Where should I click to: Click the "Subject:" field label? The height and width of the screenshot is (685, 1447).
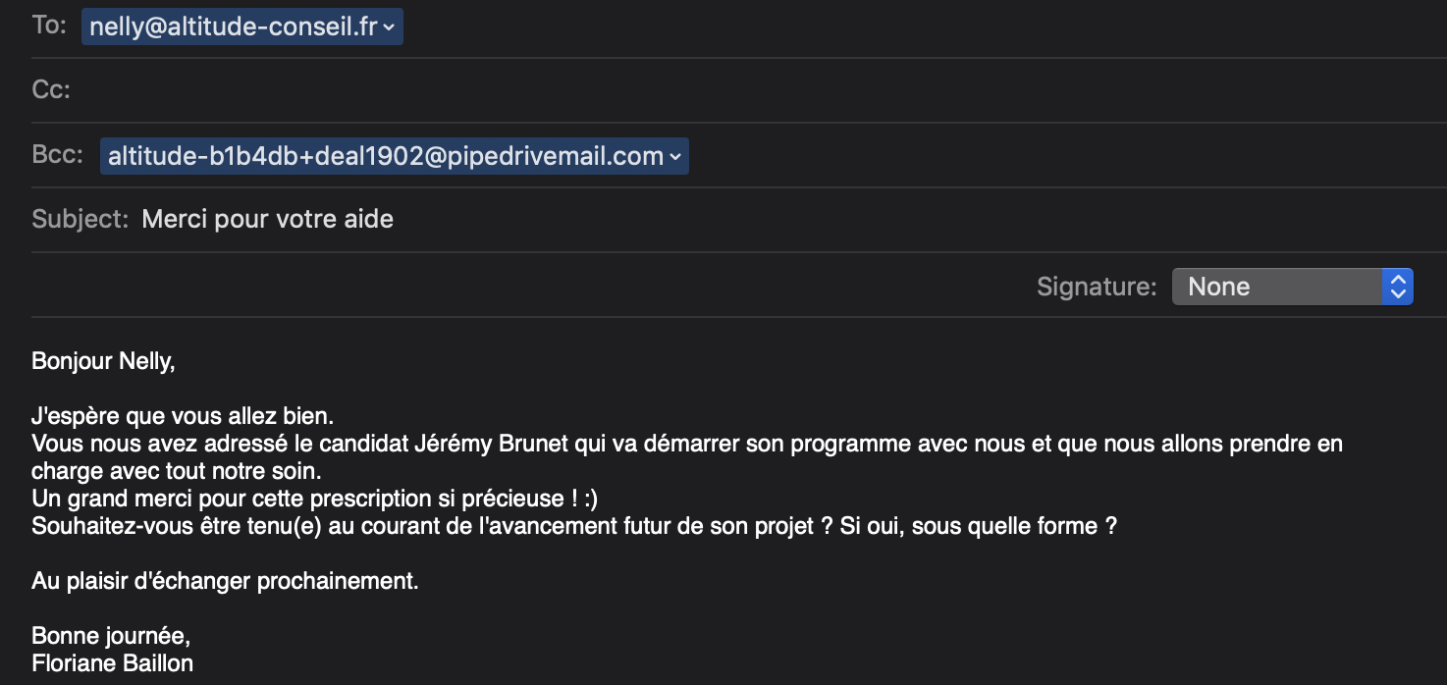[80, 219]
